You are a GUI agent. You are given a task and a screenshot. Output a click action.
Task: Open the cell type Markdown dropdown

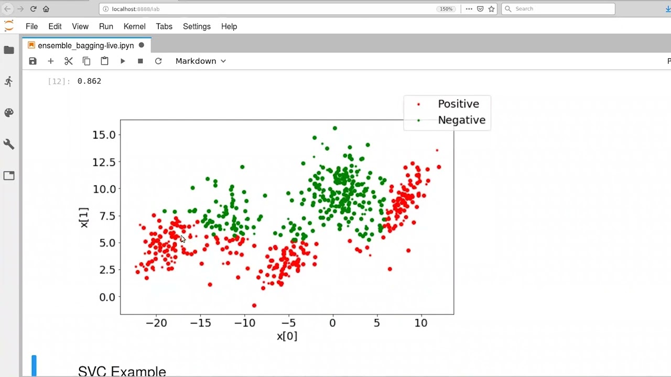201,61
